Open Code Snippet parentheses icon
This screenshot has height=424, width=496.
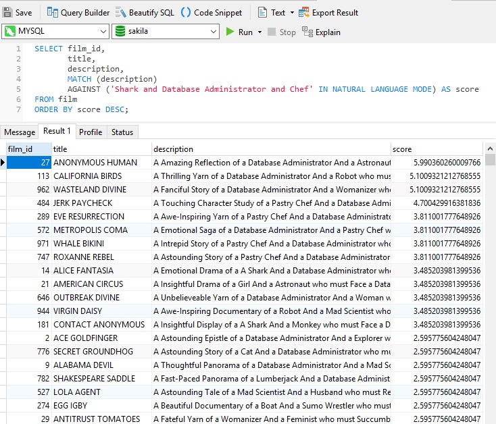click(186, 13)
